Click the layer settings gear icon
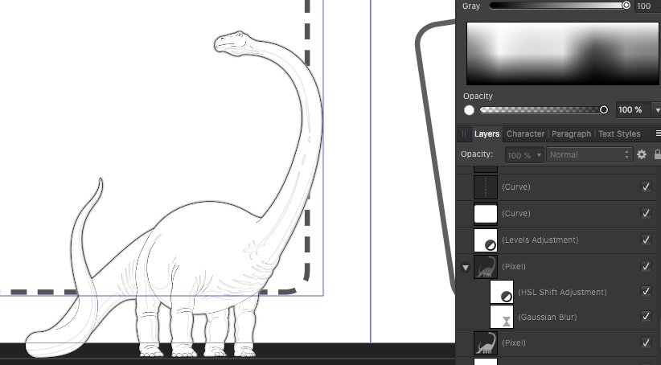Viewport: 661px width, 365px height. [x=642, y=154]
